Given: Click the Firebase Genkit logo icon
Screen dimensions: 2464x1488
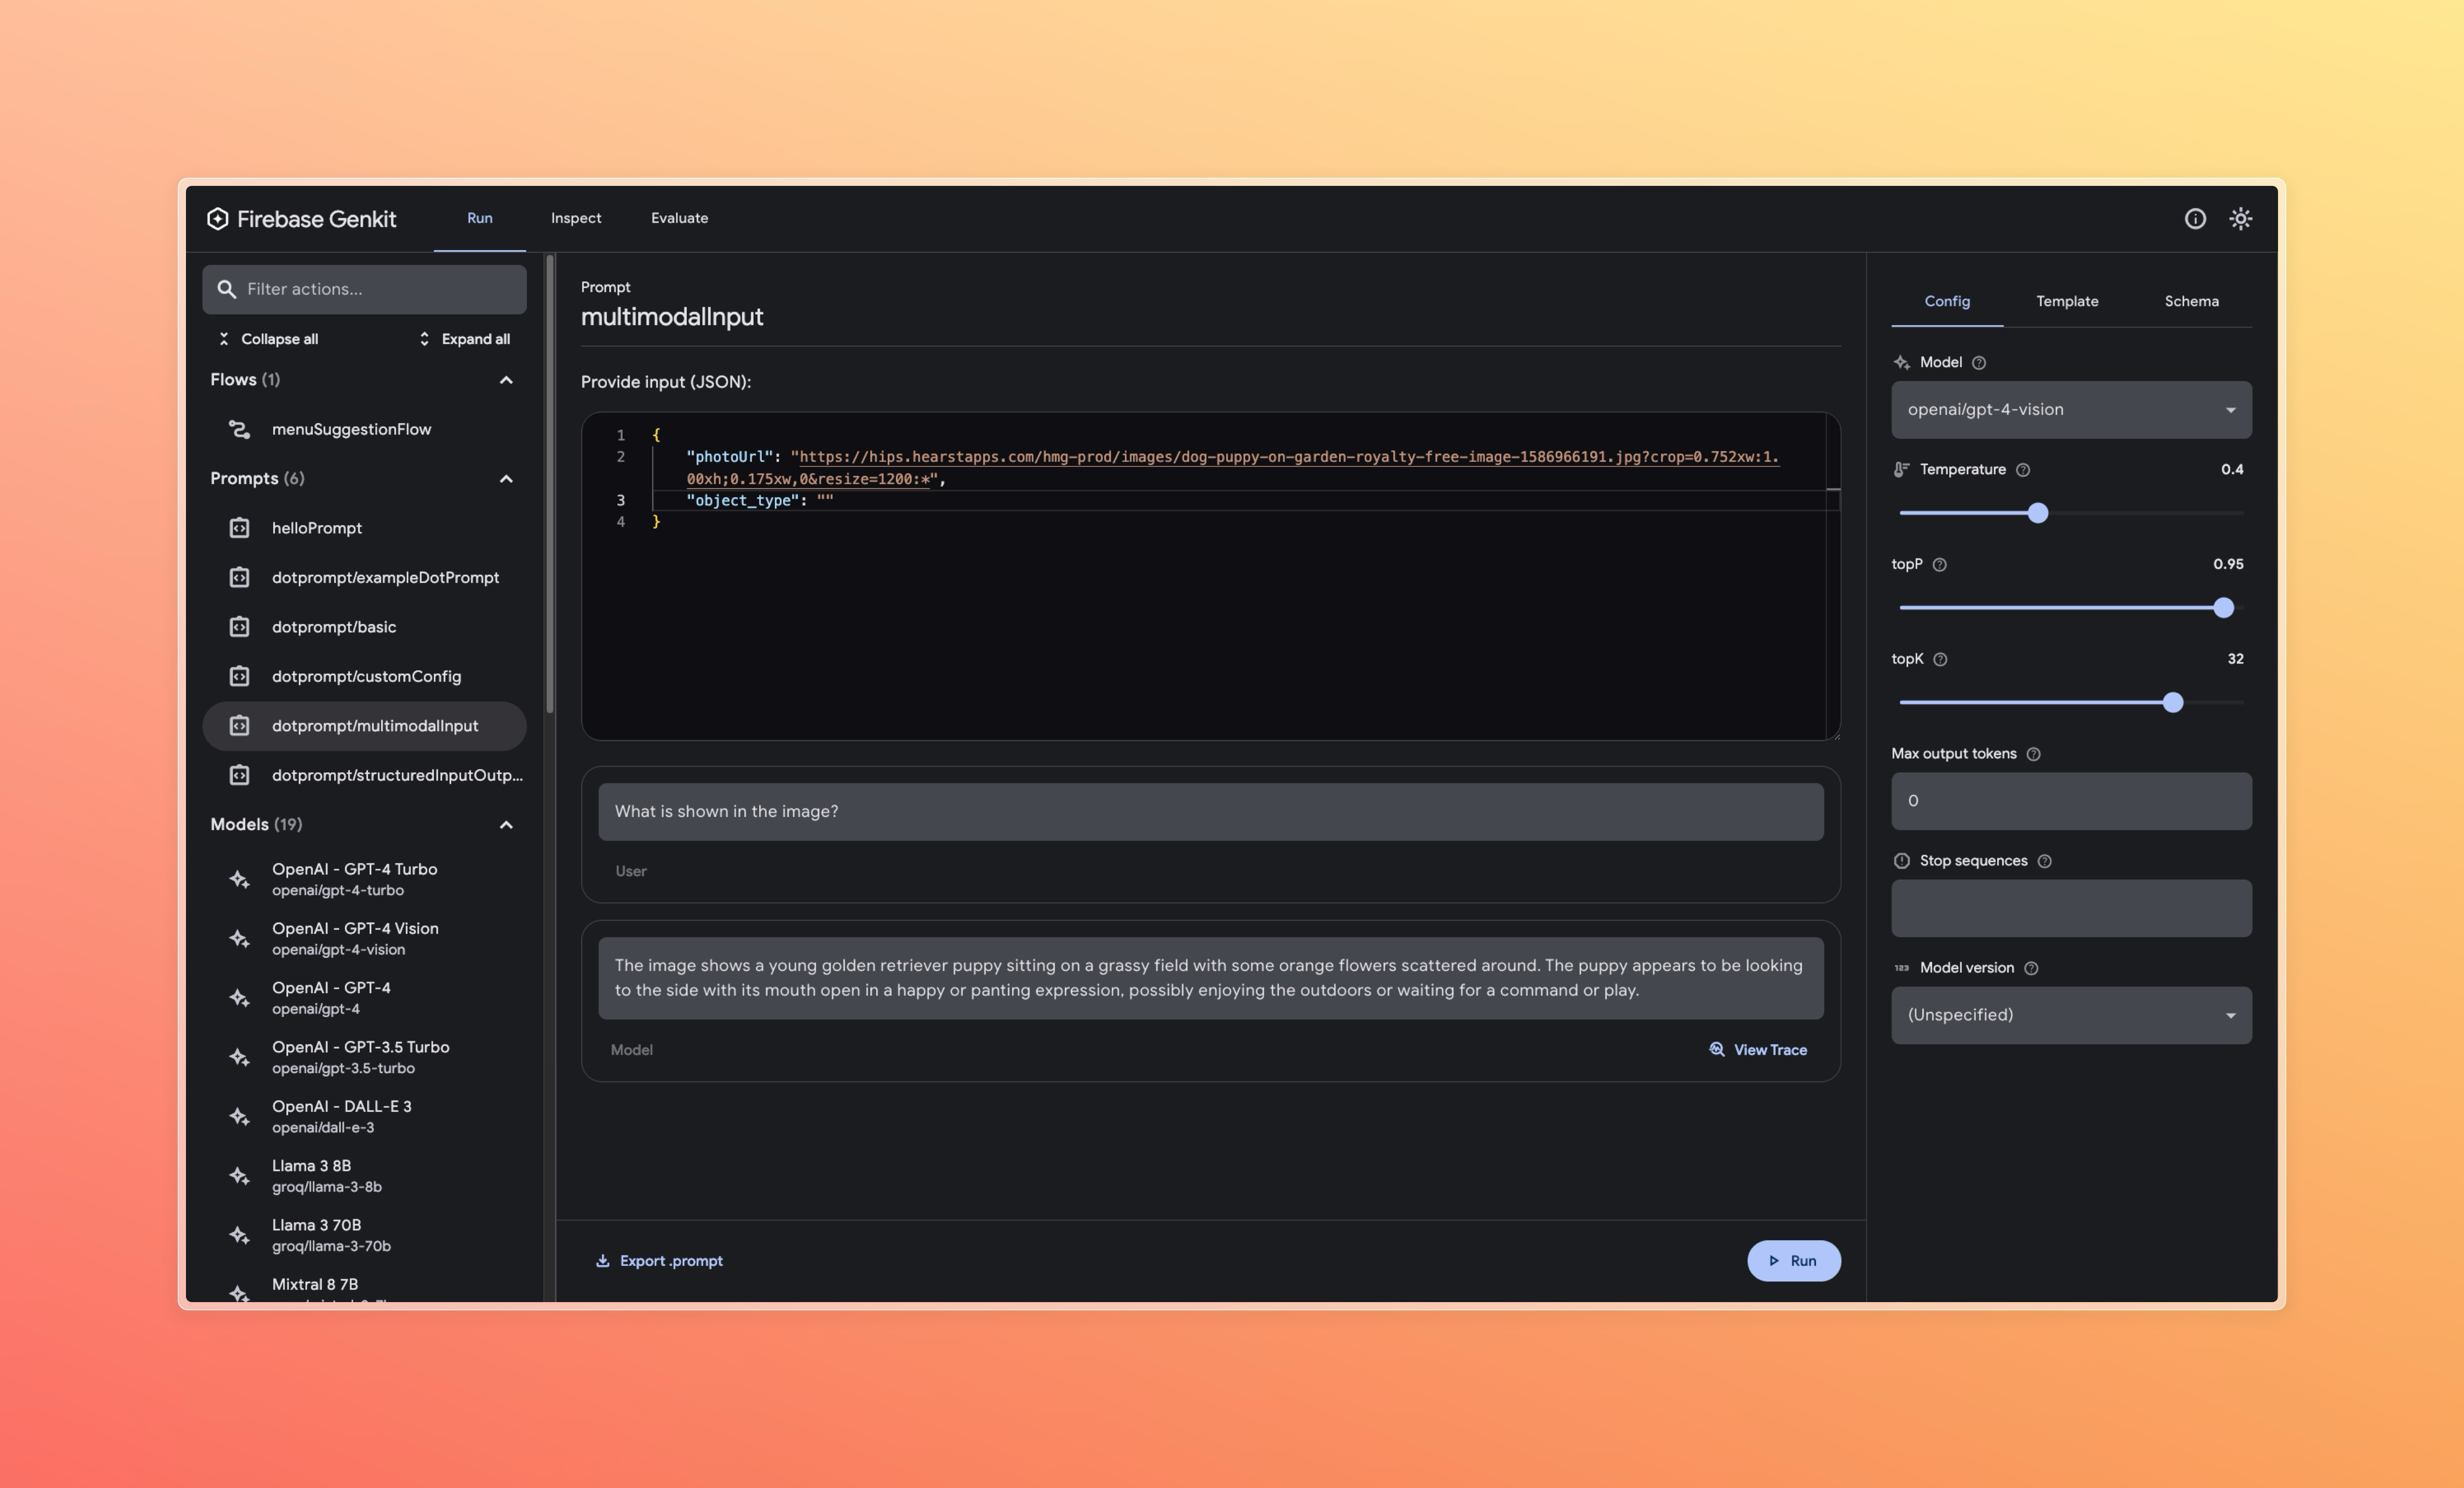Looking at the screenshot, I should (217, 219).
